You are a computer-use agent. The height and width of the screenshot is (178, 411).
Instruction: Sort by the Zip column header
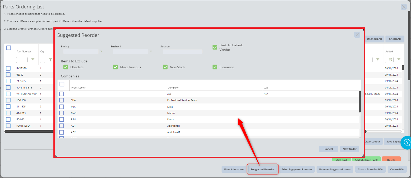(x=266, y=88)
